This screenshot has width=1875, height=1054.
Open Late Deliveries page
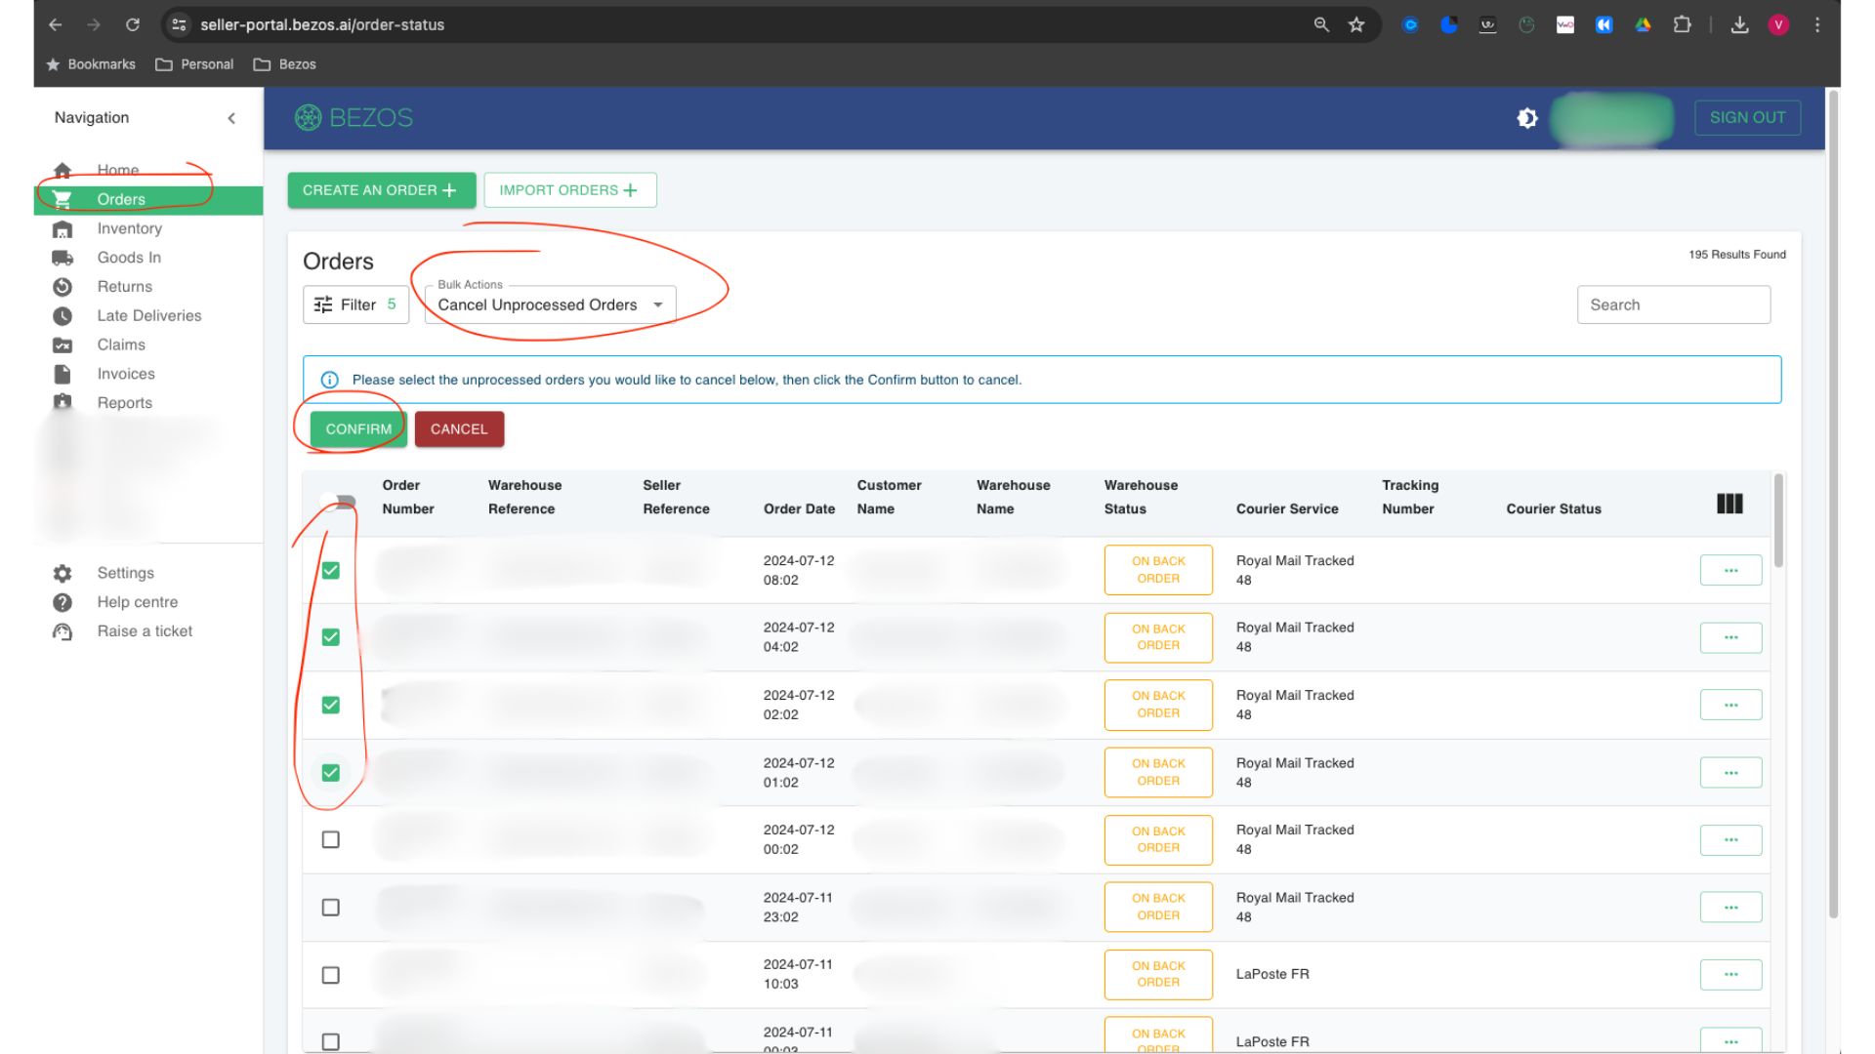point(148,316)
